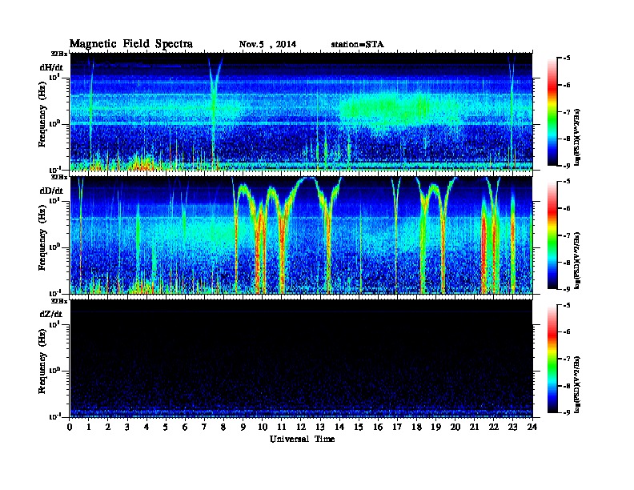Image resolution: width=634 pixels, height=490 pixels.
Task: Click the dD/dt panel label
Action: click(x=51, y=191)
